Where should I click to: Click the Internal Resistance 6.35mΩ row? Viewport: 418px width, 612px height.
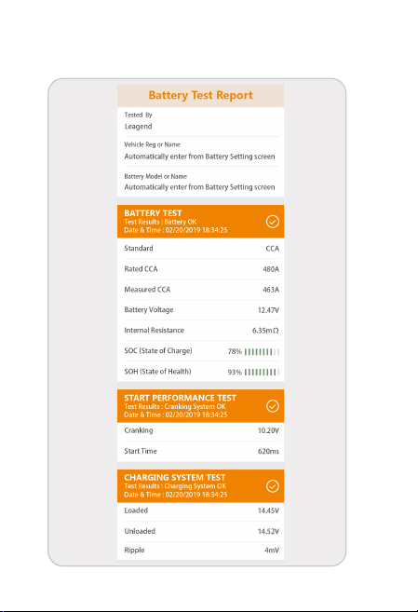point(200,330)
